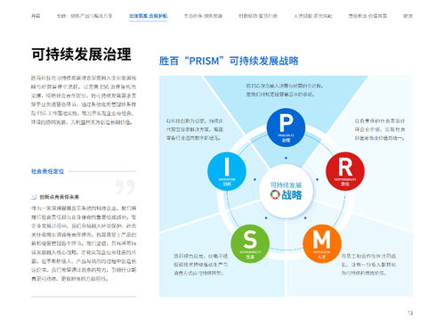Screen dimensions: 444x328
Task: Click the gray quotation mark icon
Action: pyautogui.click(x=125, y=187)
